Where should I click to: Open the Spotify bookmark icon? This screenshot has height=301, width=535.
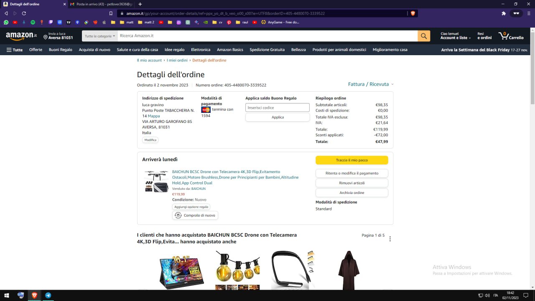tap(33, 22)
